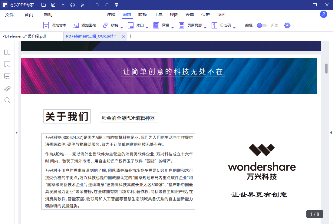
Task: Switch to the 转换 ribbon tab
Action: pos(143,14)
